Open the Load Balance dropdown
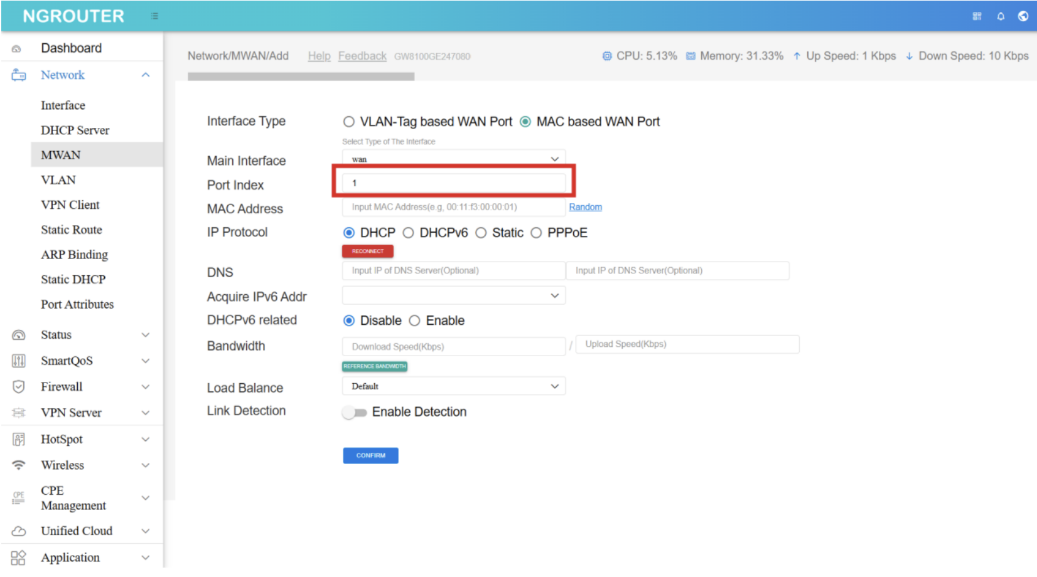Viewport: 1037px width, 577px height. 453,386
